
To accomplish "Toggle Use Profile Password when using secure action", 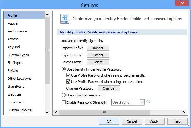I will point(68,82).
